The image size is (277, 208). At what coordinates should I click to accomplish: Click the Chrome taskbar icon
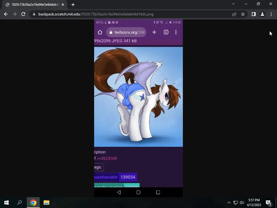(x=33, y=203)
